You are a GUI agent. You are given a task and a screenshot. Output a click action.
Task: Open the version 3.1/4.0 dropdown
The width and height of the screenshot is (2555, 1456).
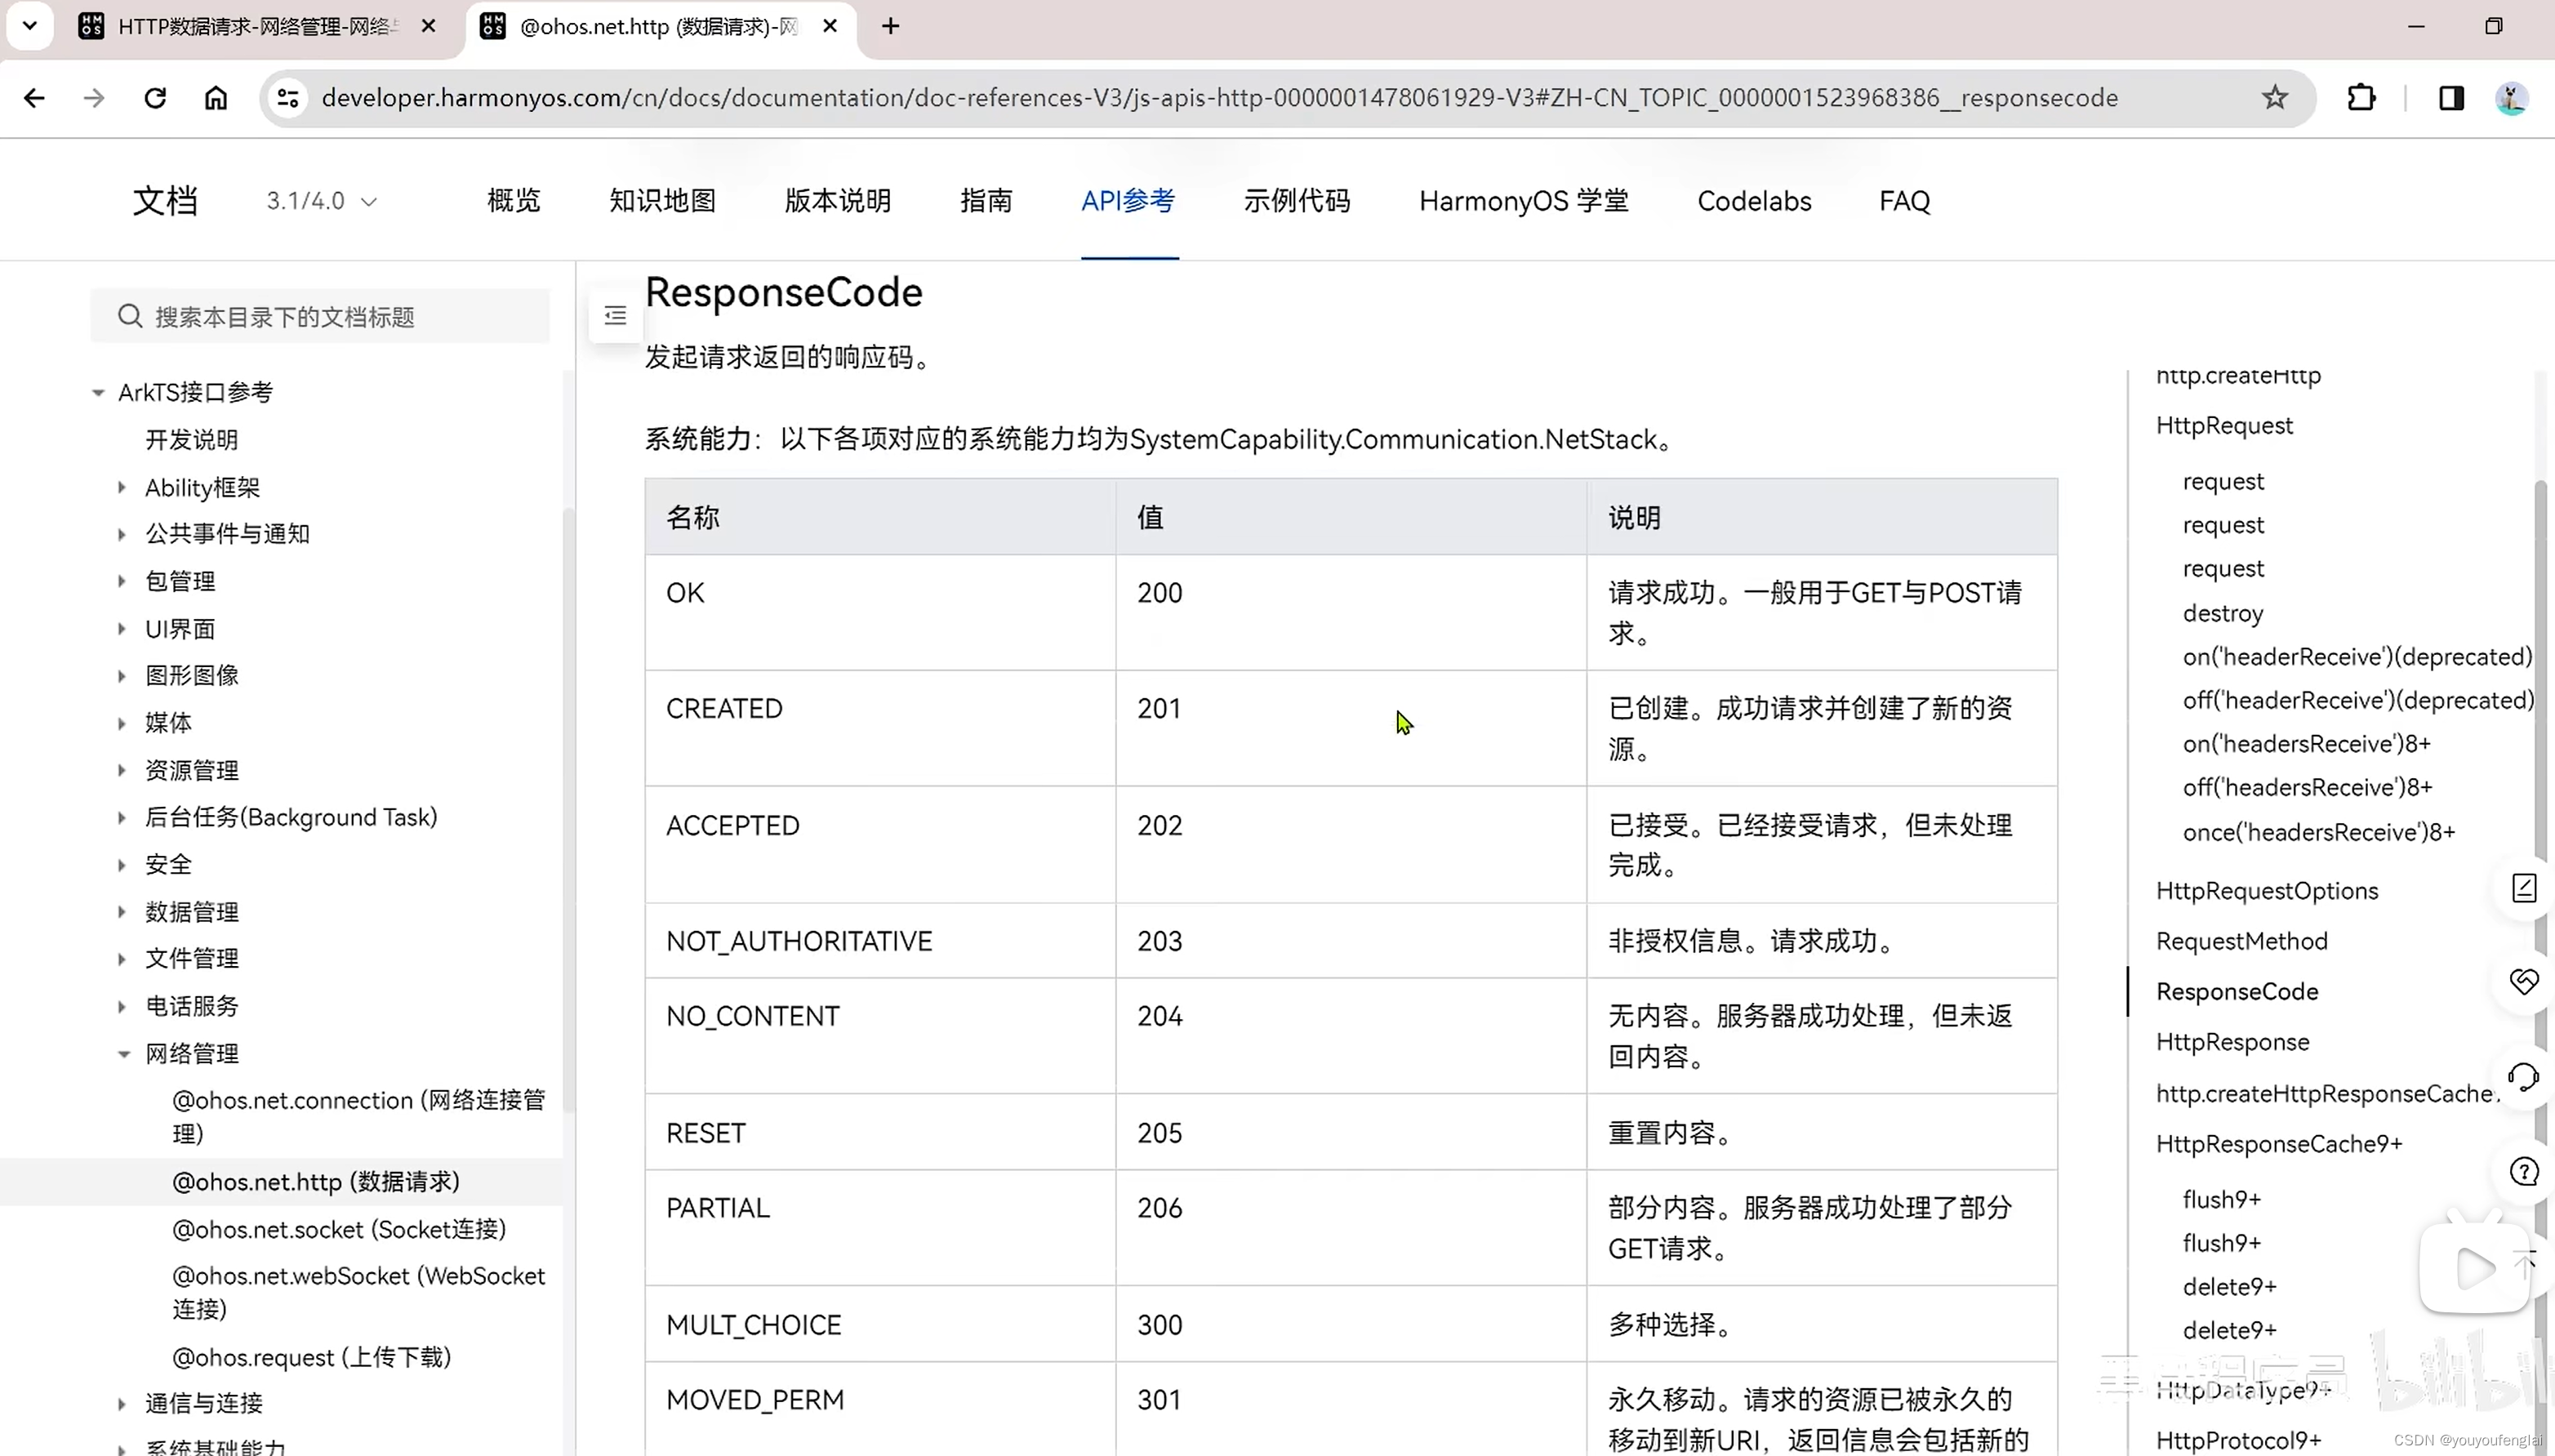(321, 201)
